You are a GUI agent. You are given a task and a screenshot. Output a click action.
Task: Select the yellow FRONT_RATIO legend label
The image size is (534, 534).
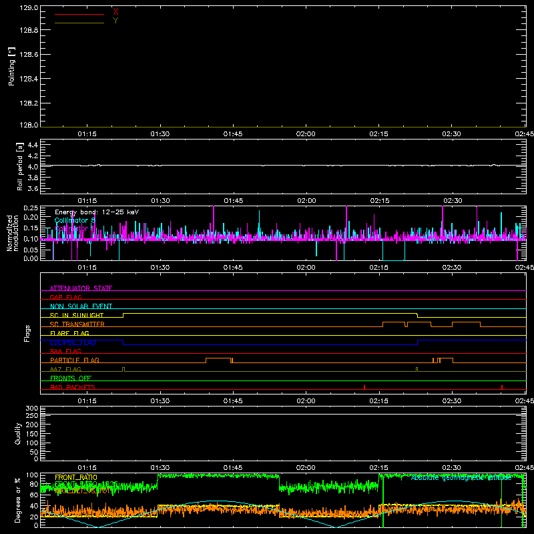76,477
